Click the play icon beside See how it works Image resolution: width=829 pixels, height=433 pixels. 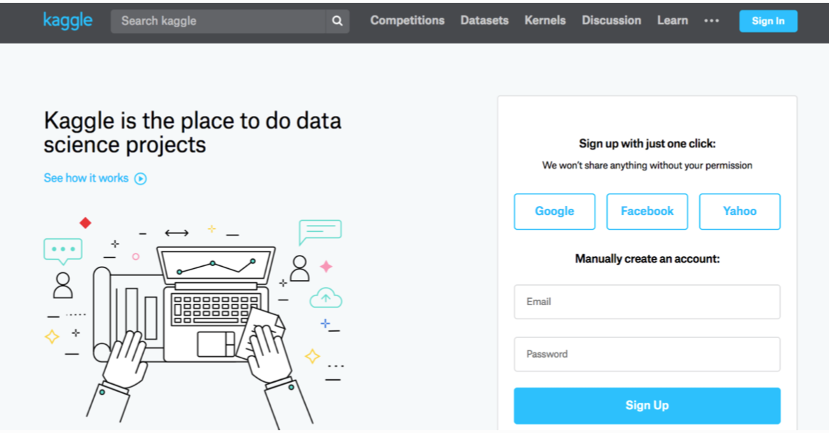tap(140, 178)
